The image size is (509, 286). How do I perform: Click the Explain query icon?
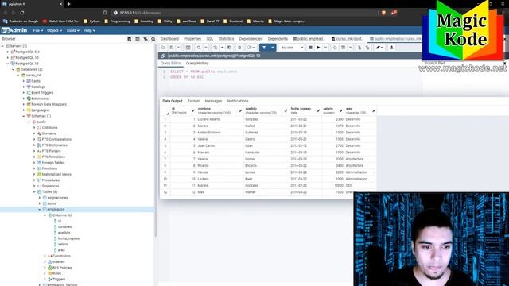[335, 48]
